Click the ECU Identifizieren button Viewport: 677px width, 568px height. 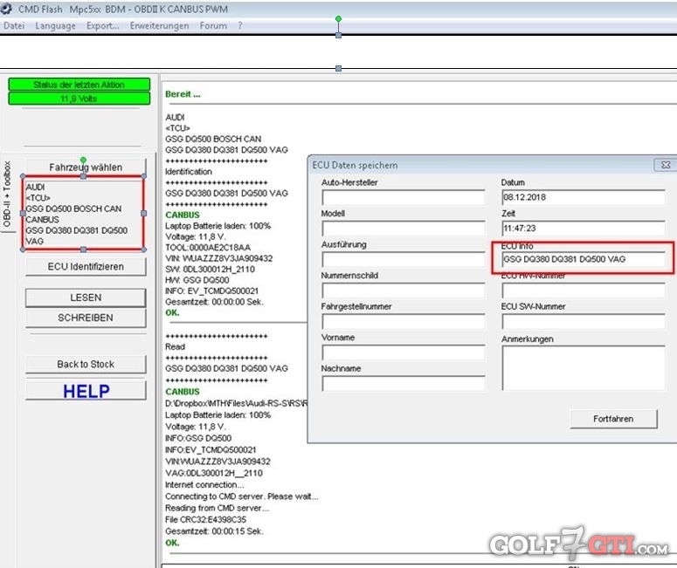click(86, 266)
